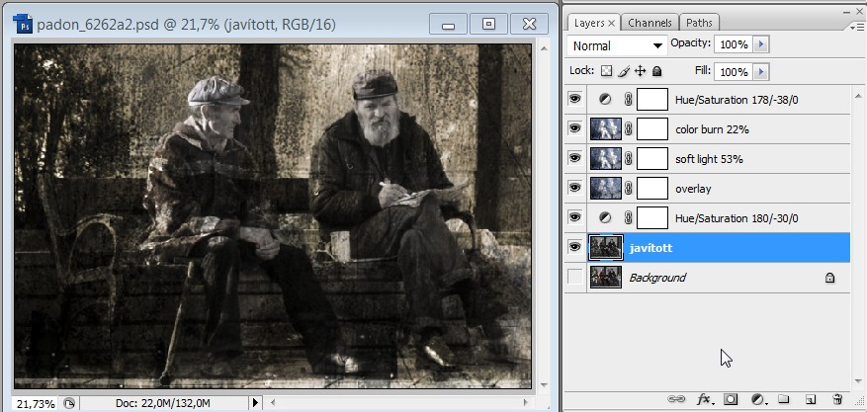Open the Layers panel options menu
The width and height of the screenshot is (867, 412).
point(855,26)
